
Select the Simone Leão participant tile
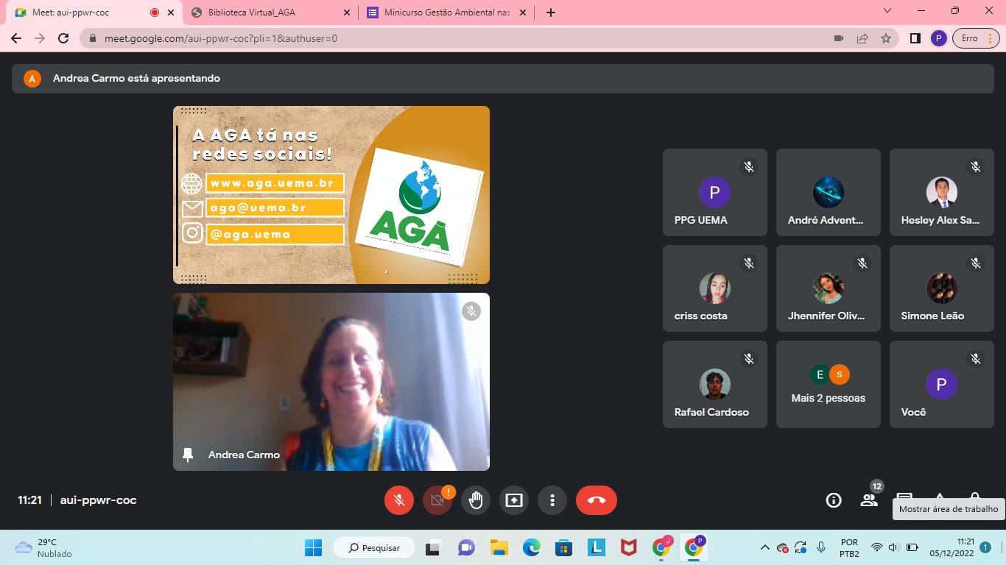(942, 288)
